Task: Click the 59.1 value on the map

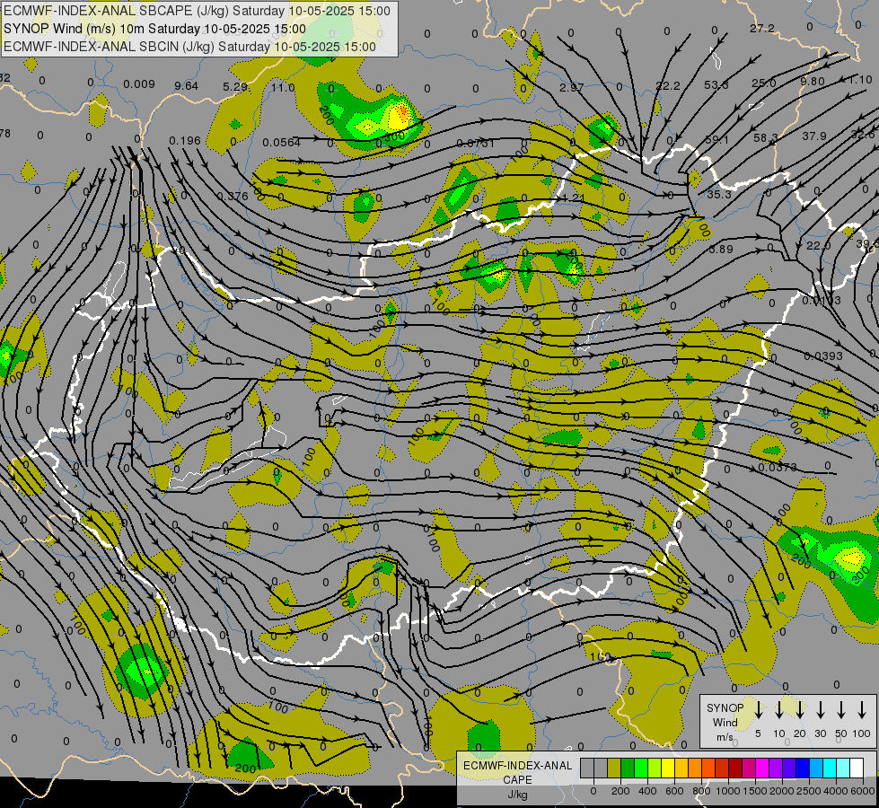Action: pos(717,139)
